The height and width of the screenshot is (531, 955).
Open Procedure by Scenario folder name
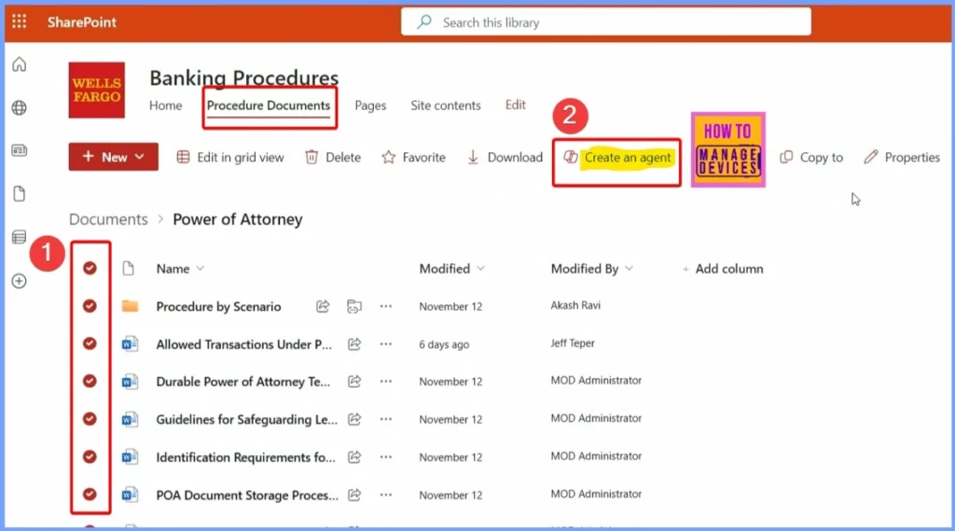218,307
